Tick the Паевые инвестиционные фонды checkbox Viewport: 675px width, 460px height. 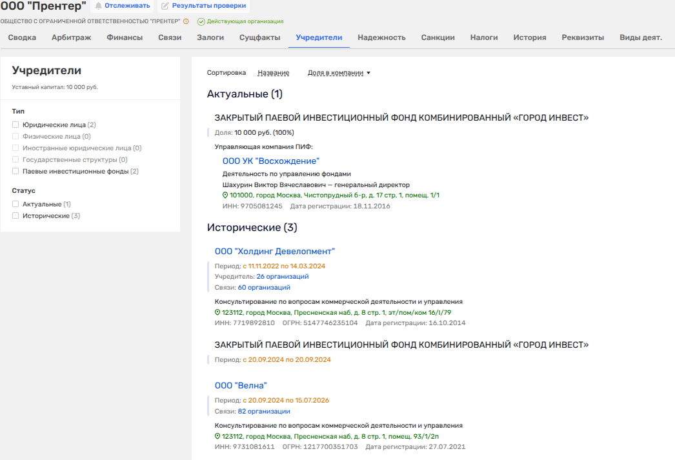pyautogui.click(x=15, y=171)
